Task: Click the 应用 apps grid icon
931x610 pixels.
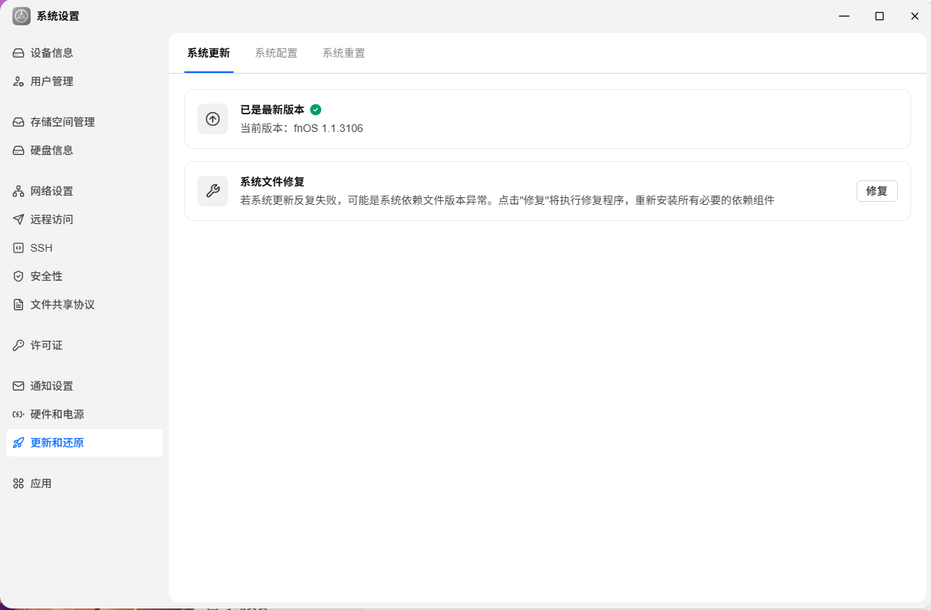Action: click(x=18, y=483)
